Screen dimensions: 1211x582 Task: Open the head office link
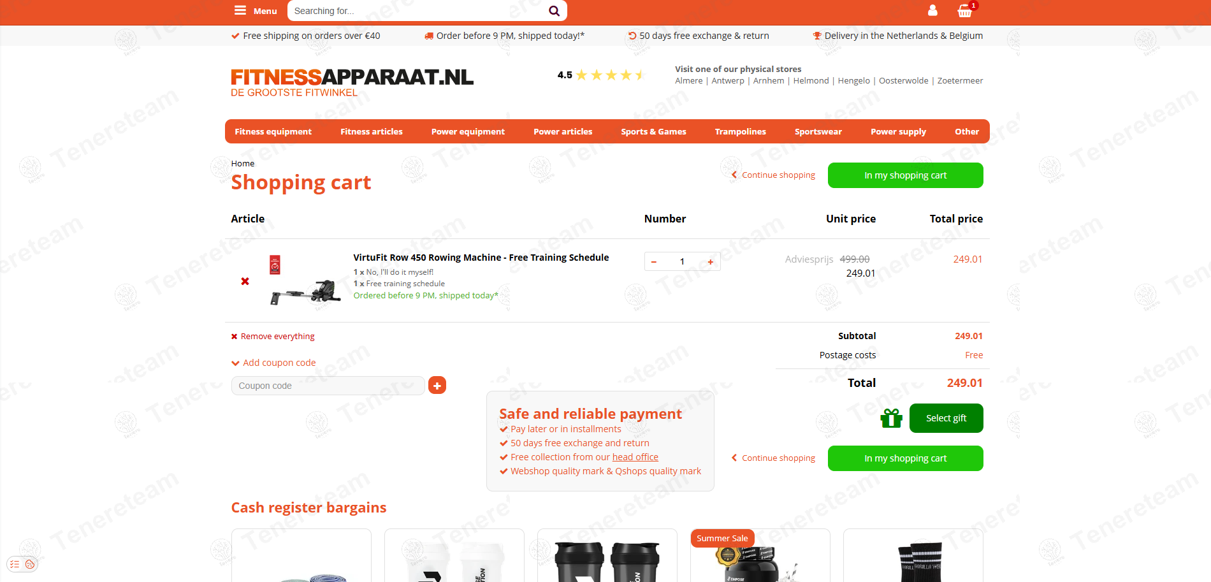pyautogui.click(x=635, y=457)
